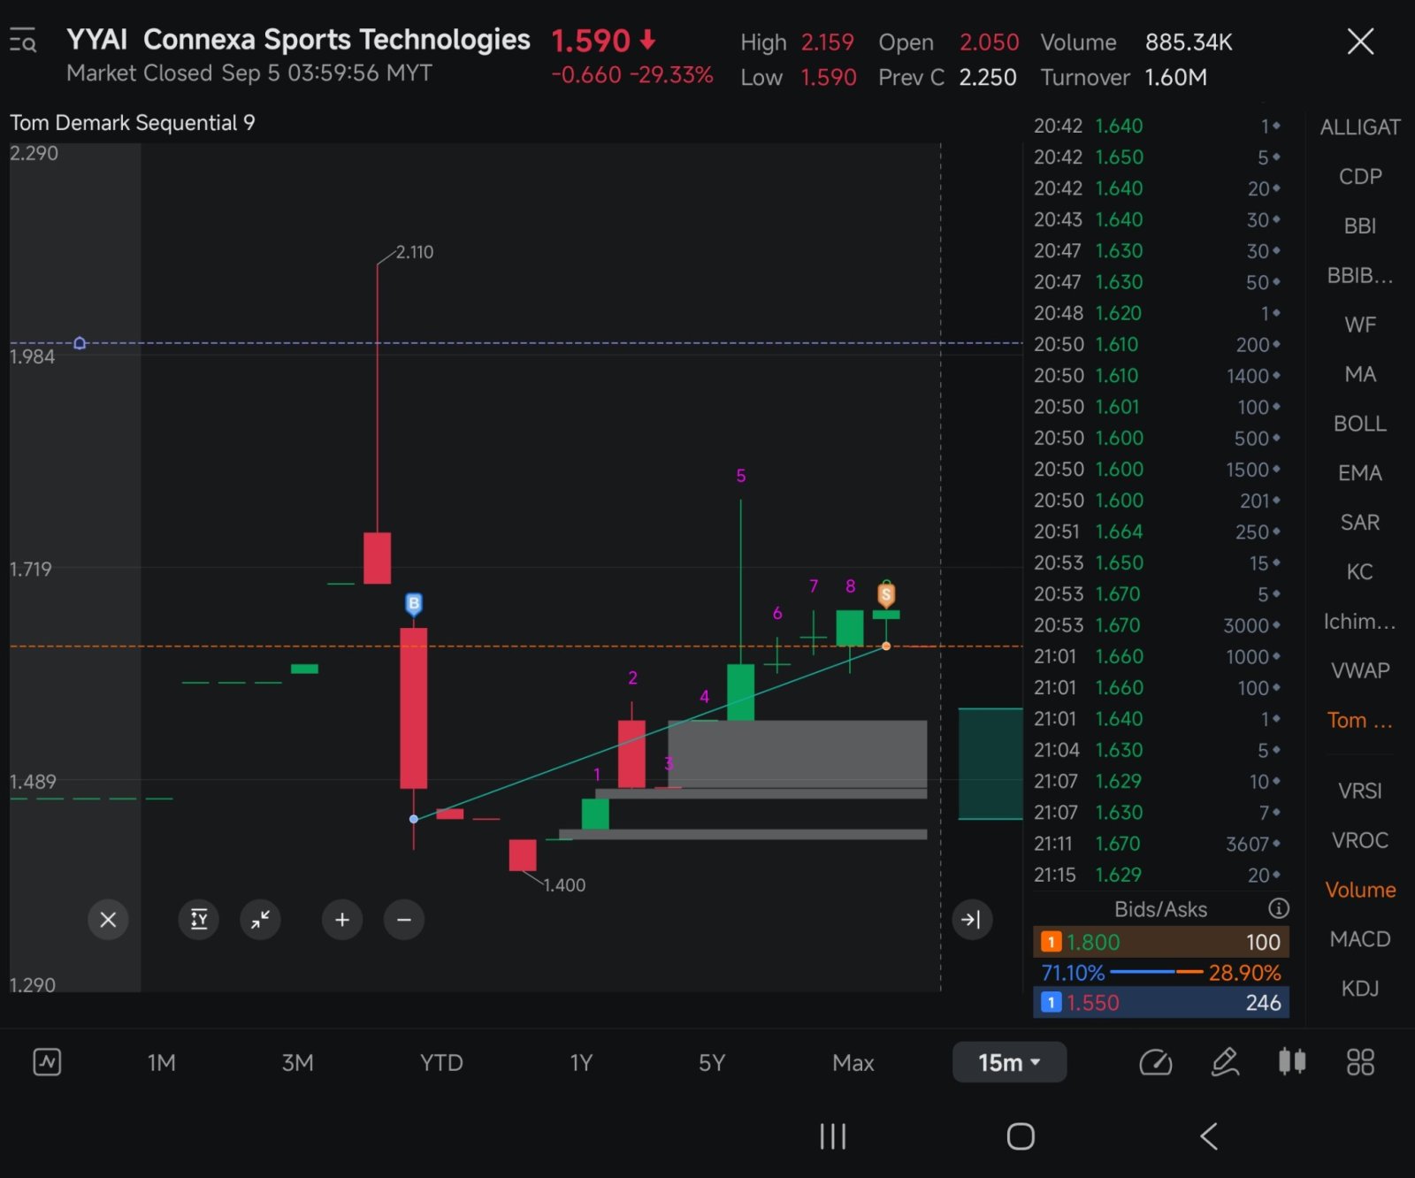Select the YTD time range tab

tap(441, 1062)
